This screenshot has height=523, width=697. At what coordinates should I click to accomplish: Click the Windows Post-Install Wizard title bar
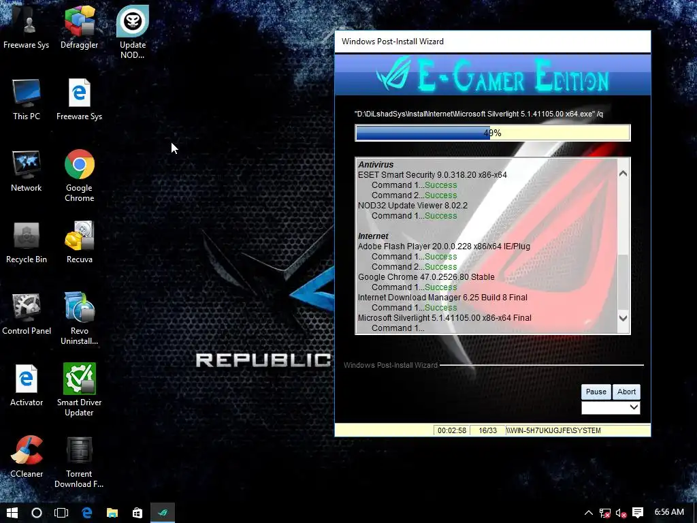click(493, 42)
